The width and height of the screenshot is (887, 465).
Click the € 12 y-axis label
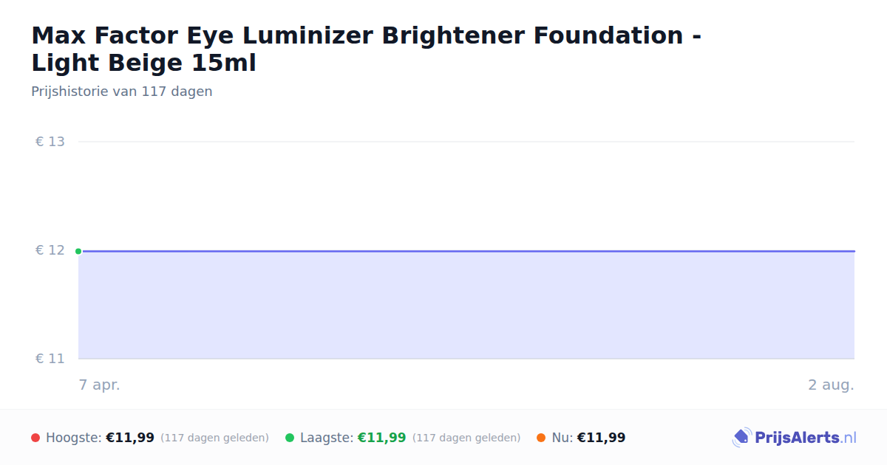click(50, 250)
